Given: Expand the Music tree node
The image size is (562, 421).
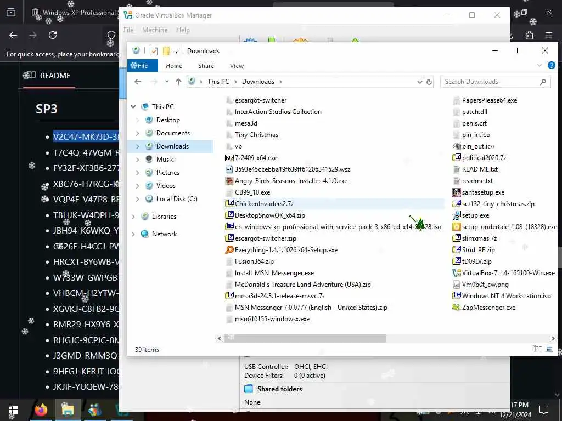Looking at the screenshot, I should pos(137,160).
